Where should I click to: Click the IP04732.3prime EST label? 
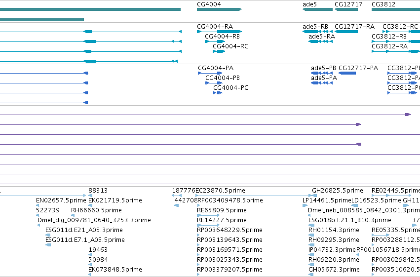[332, 250]
